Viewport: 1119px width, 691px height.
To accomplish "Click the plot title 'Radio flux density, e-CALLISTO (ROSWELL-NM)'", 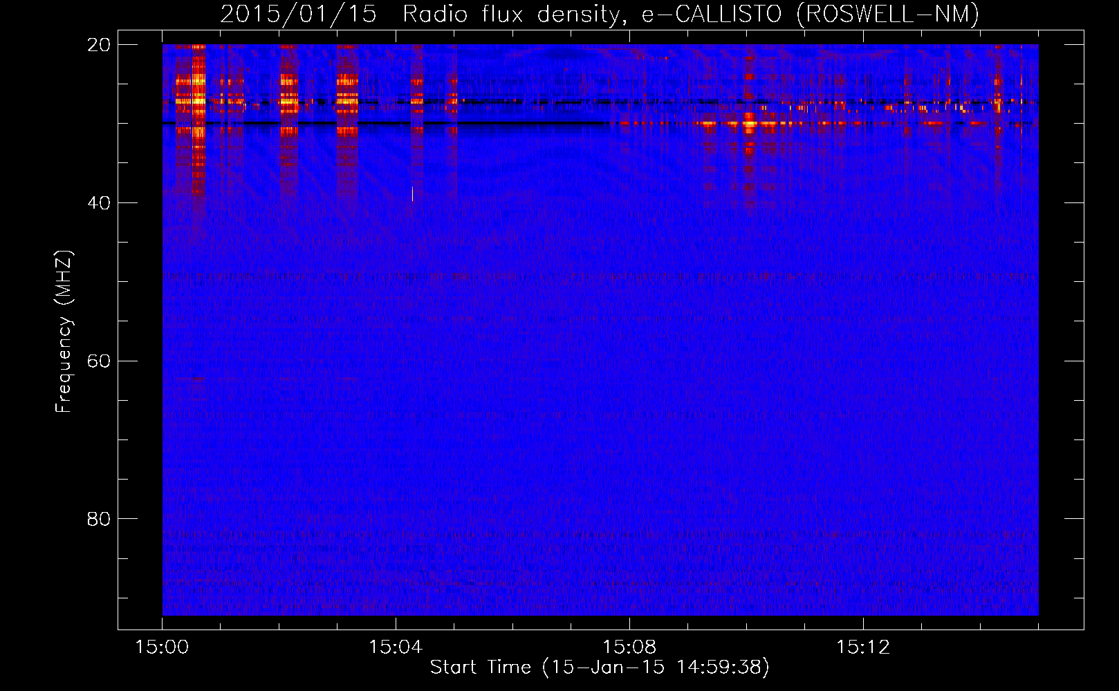I will tap(691, 14).
